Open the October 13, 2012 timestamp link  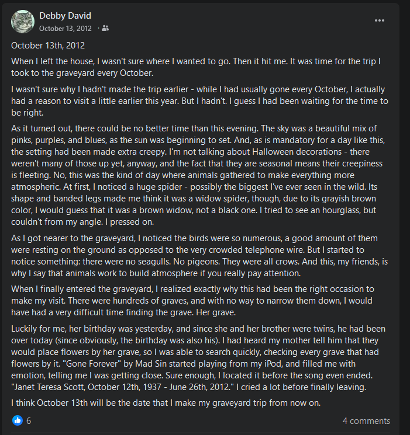pyautogui.click(x=66, y=28)
